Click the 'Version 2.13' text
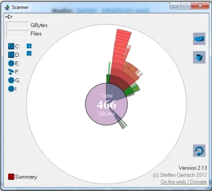 point(192,168)
